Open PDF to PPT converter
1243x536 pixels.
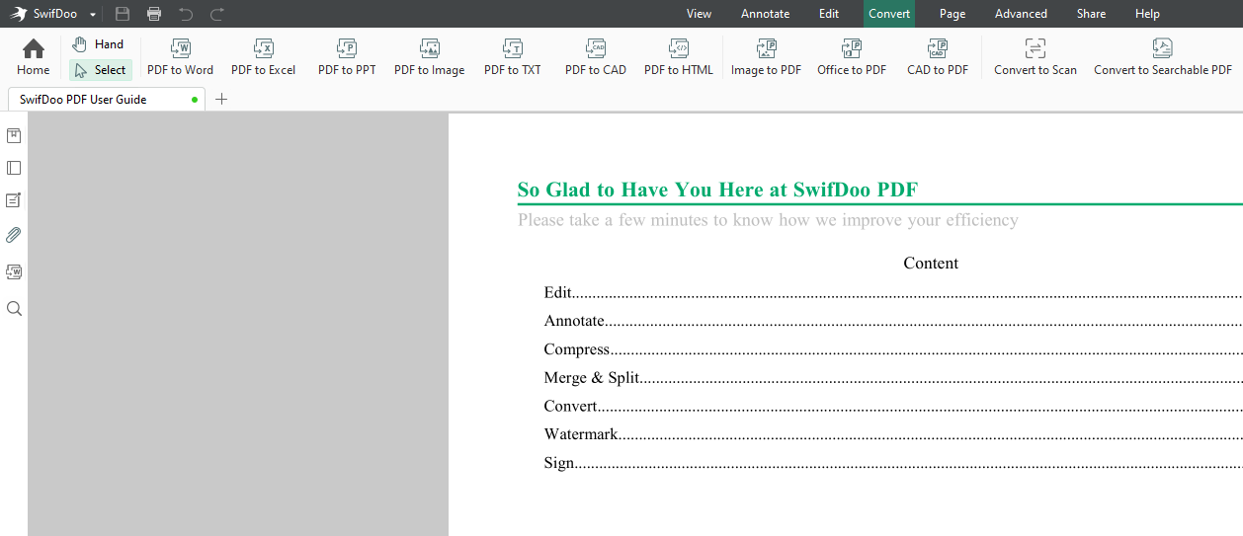click(347, 57)
